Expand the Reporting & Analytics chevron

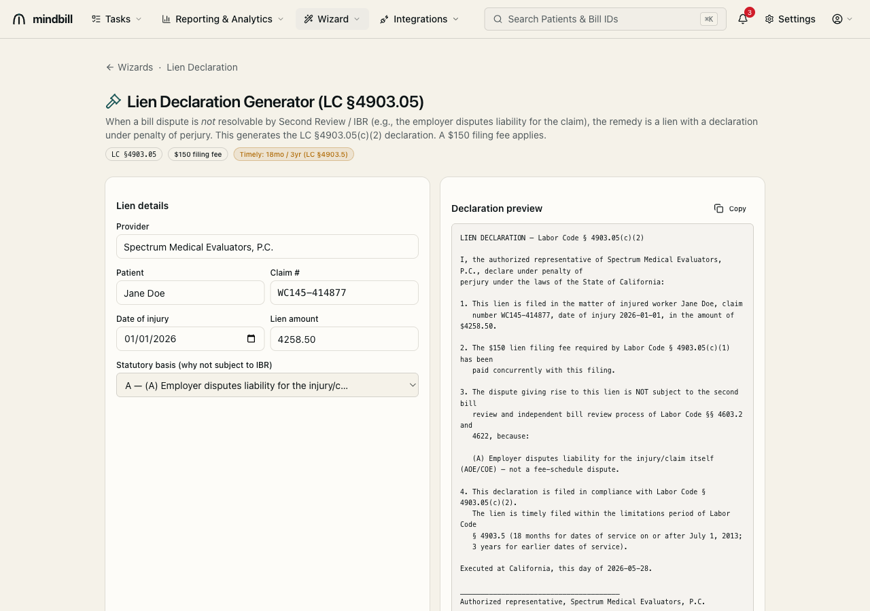[281, 19]
